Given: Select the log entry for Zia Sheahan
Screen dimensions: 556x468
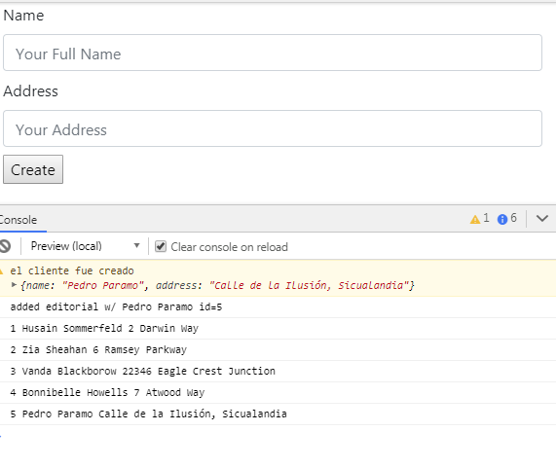Looking at the screenshot, I should [x=278, y=349].
